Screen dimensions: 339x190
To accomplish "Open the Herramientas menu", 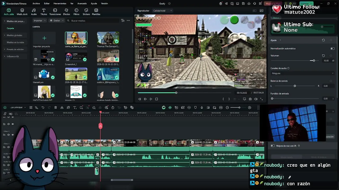I will pyautogui.click(x=60, y=4).
